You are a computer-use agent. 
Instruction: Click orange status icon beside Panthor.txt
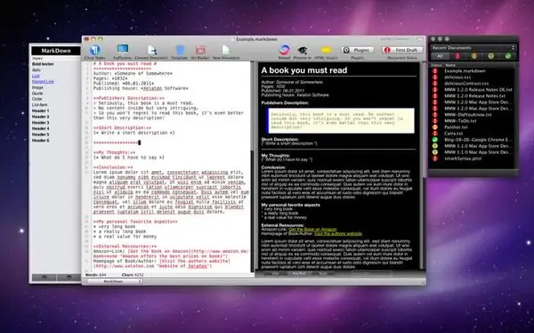[435, 127]
